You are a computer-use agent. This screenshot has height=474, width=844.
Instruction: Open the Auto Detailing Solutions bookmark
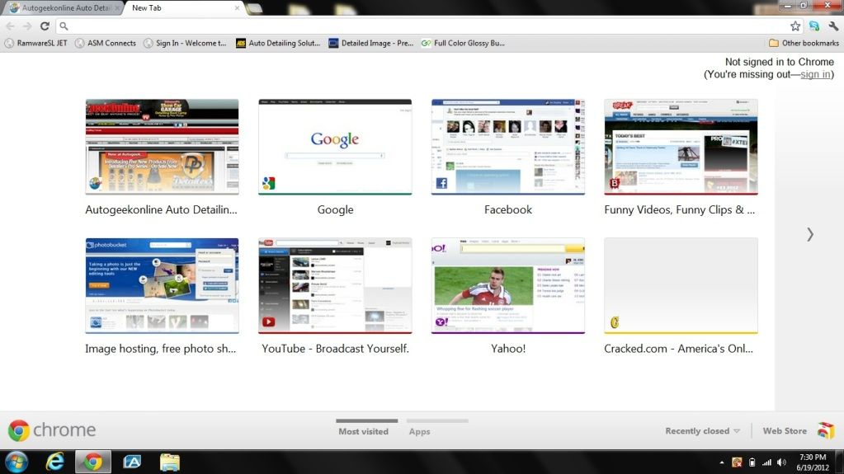[278, 43]
